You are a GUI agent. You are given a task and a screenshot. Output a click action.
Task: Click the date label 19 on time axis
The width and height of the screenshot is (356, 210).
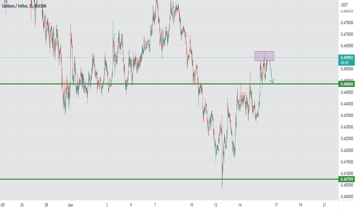(x=300, y=205)
